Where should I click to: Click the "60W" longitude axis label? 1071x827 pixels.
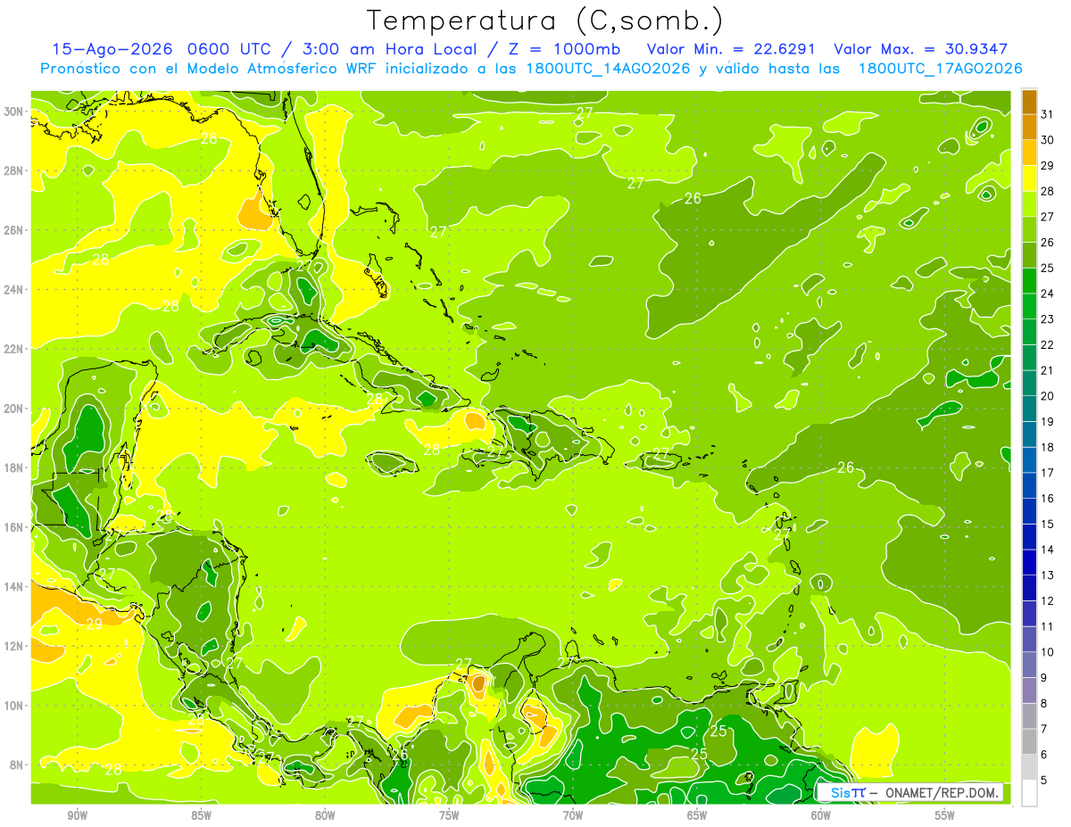point(821,815)
